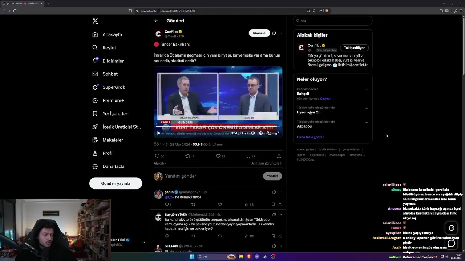Reload the page in browser

click(x=15, y=11)
